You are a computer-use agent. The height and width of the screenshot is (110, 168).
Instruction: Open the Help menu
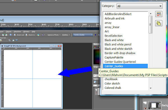tap(33, 32)
